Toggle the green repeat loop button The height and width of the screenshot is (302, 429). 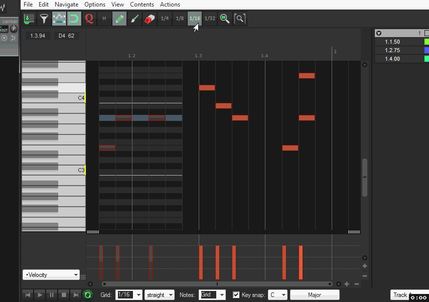coord(88,295)
